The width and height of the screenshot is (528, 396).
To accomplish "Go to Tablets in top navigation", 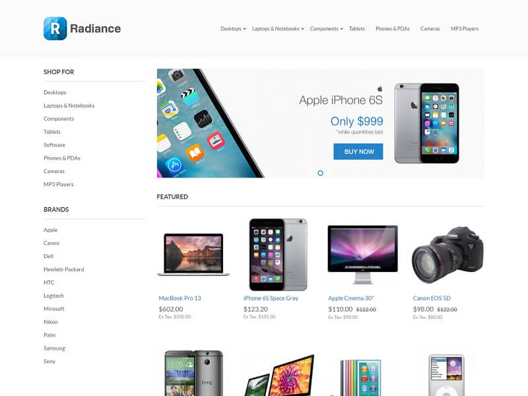I will click(357, 29).
